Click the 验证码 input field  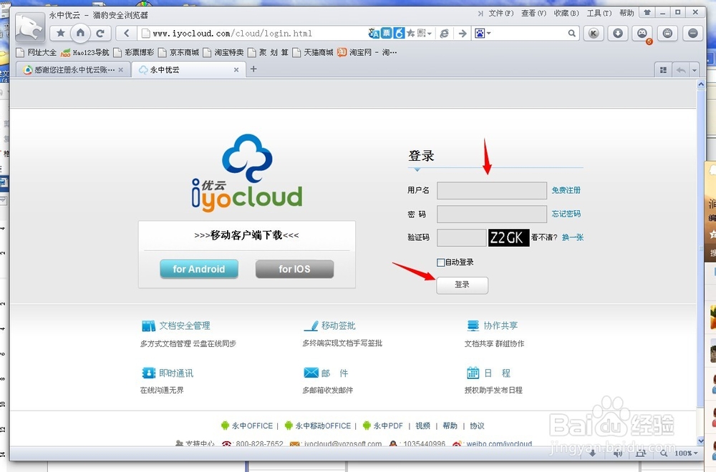462,237
